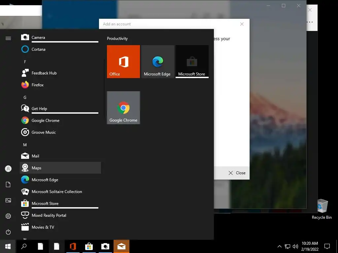Open the three-dots menu in background window
The height and width of the screenshot is (253, 338).
[x=310, y=22]
